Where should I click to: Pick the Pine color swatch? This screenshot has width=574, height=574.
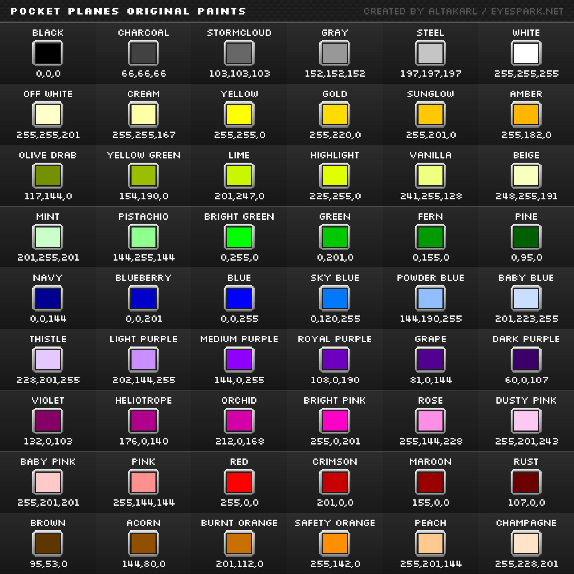click(x=526, y=238)
